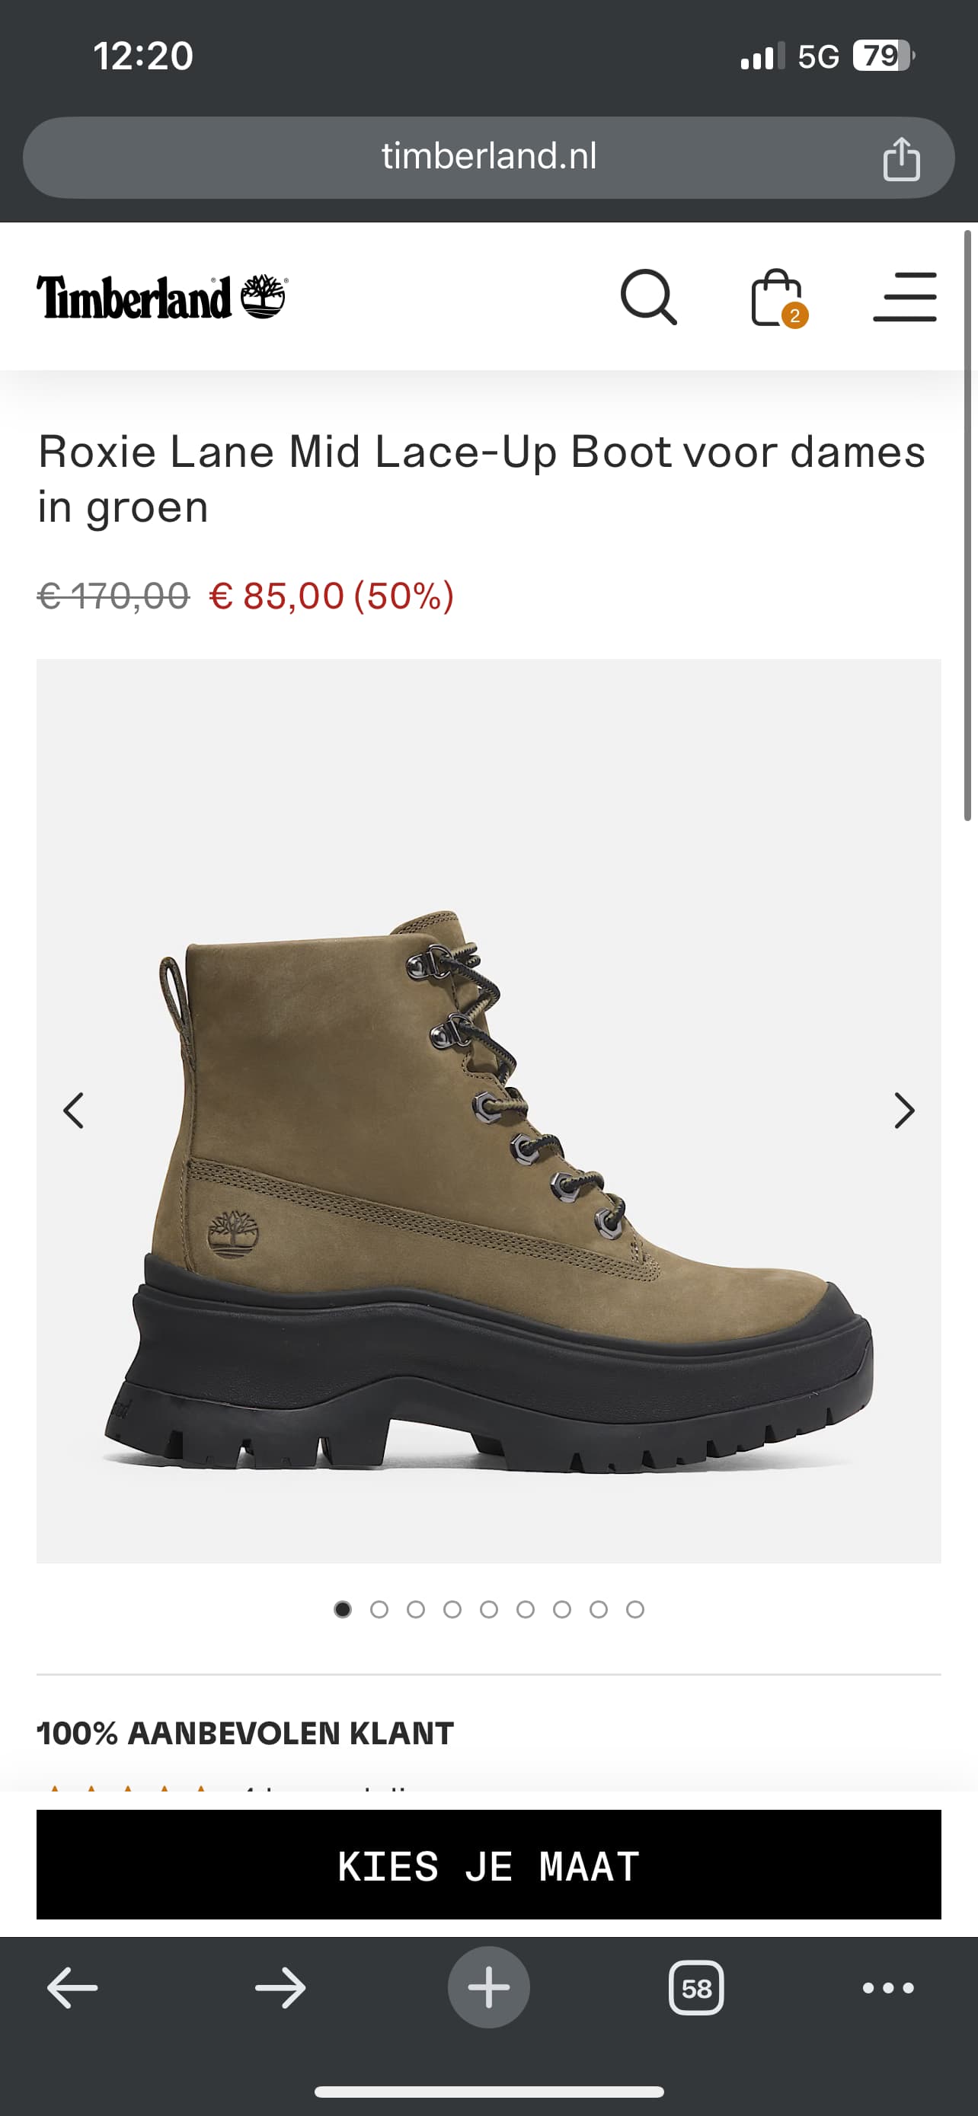Screen dimensions: 978x2116
Task: Select the second carousel dot
Action: pos(379,1609)
